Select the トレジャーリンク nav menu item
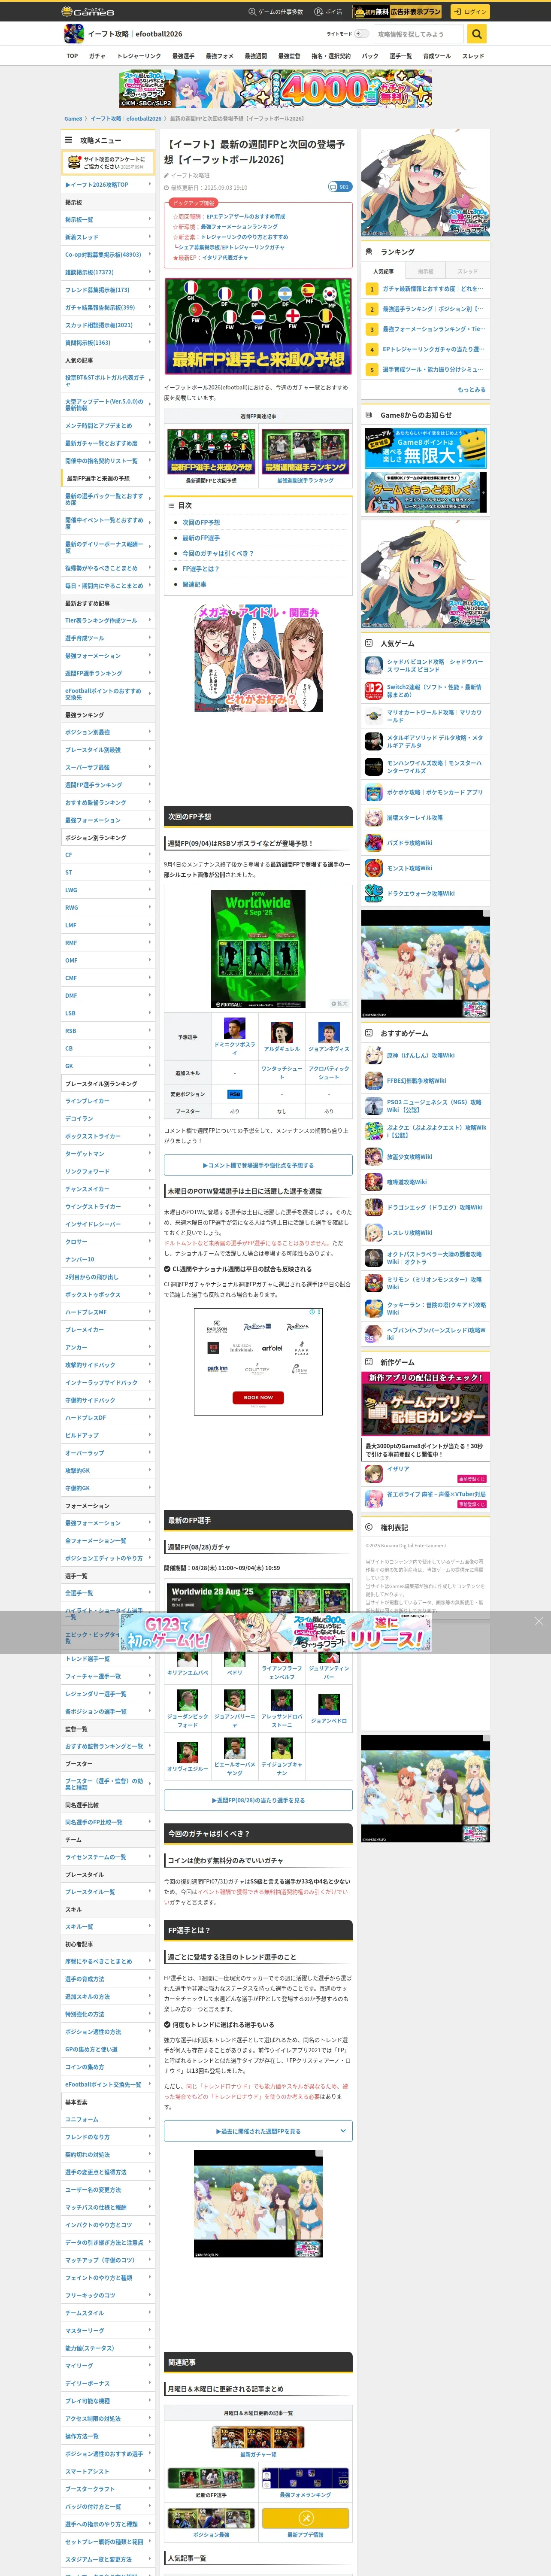551x2576 pixels. [x=139, y=56]
